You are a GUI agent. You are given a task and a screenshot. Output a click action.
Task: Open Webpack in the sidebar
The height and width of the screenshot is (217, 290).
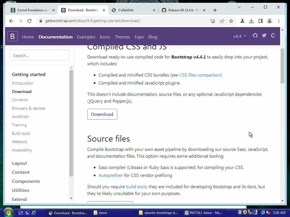pyautogui.click(x=20, y=142)
